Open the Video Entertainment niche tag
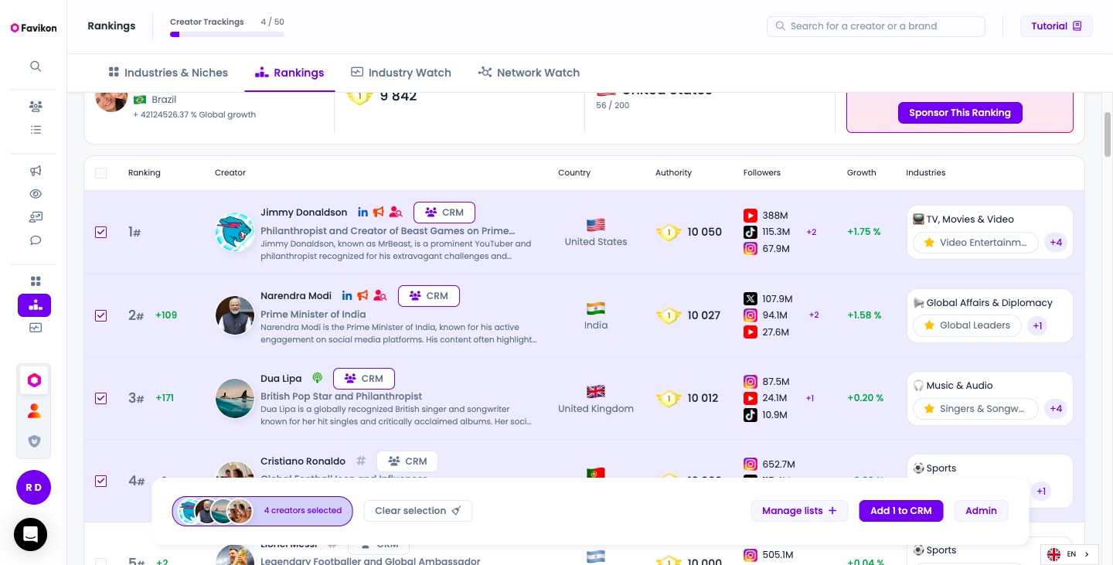This screenshot has height=565, width=1113. (x=975, y=243)
